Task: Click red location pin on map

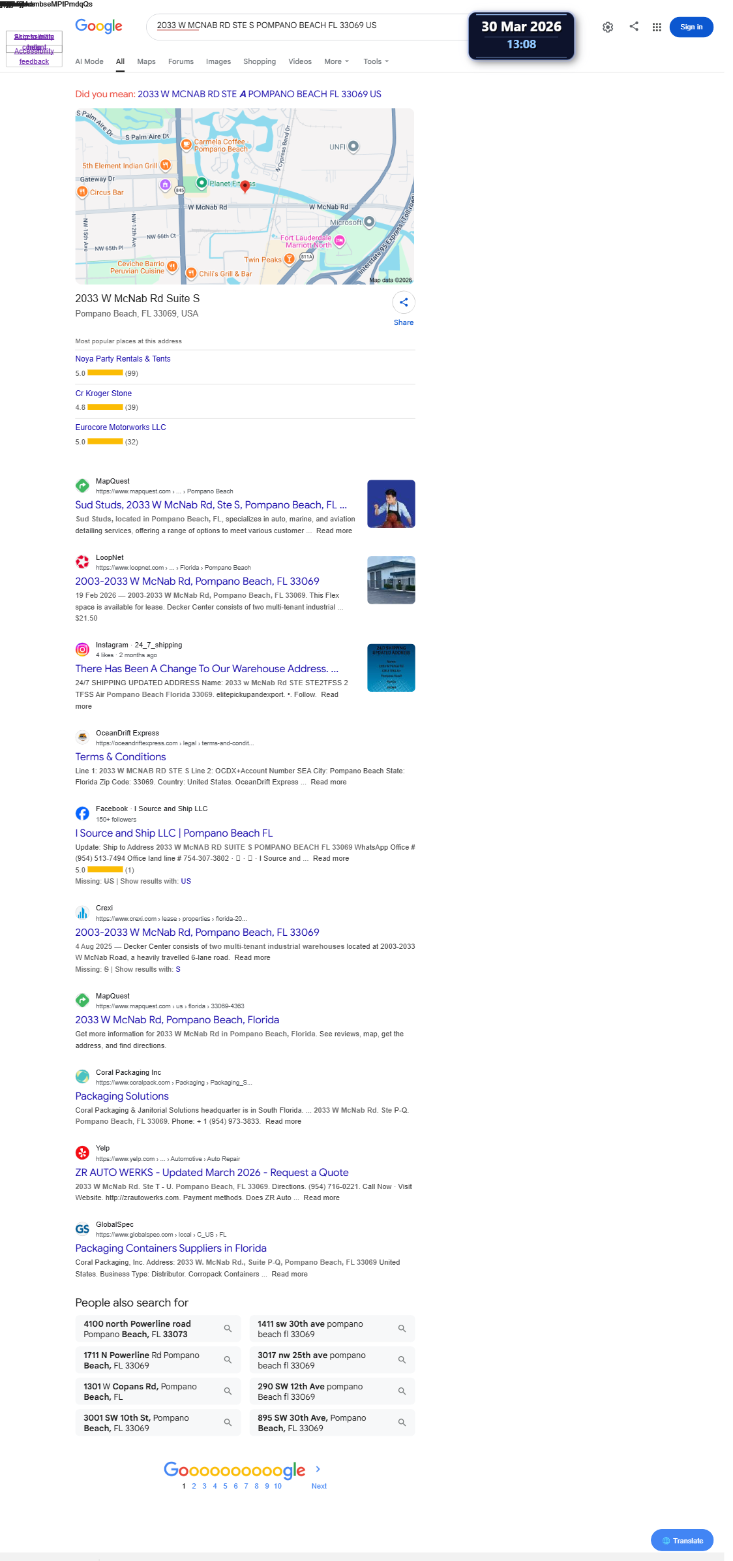Action: [245, 187]
